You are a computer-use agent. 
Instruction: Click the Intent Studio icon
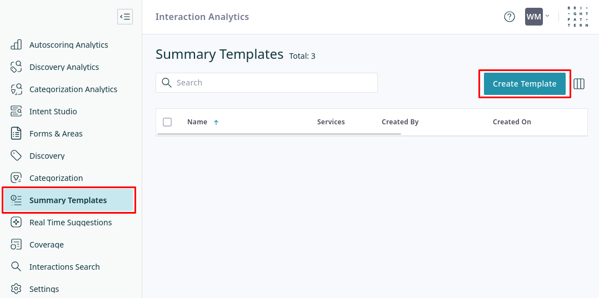coord(16,112)
